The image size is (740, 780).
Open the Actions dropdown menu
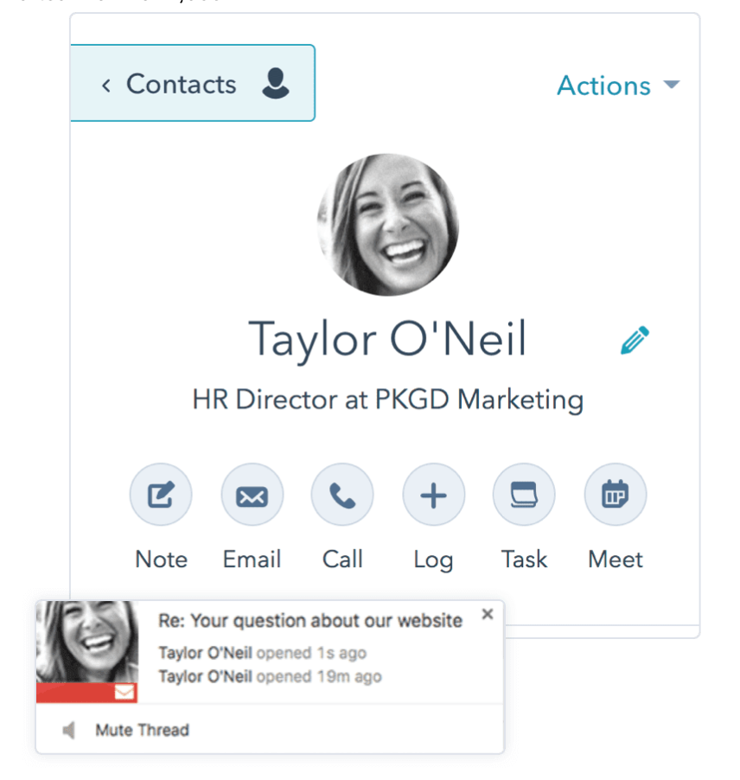(x=618, y=86)
